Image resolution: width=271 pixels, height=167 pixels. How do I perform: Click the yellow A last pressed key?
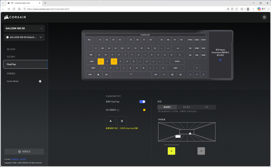(x=171, y=151)
